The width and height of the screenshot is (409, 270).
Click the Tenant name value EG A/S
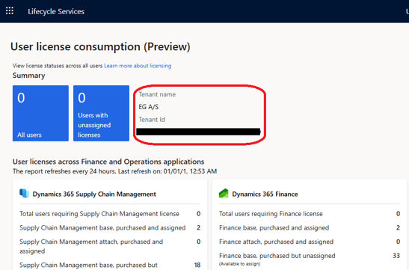(x=148, y=107)
